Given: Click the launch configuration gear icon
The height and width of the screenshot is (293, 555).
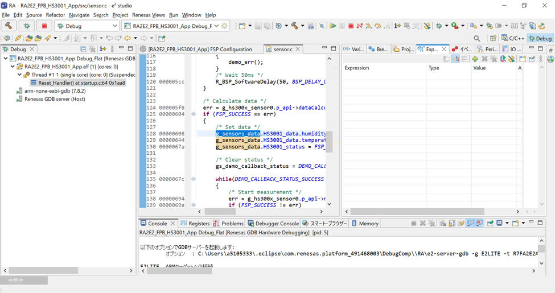Looking at the screenshot, I should (x=225, y=26).
